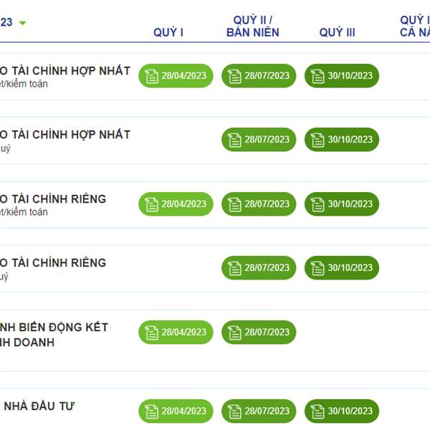Click document icon on investor report 28/04/2023
The height and width of the screenshot is (430, 430).
click(152, 411)
